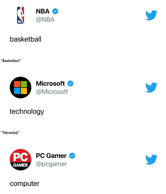Click the verified badge next to NBA
Image resolution: width=166 pixels, height=194 pixels.
55,11
